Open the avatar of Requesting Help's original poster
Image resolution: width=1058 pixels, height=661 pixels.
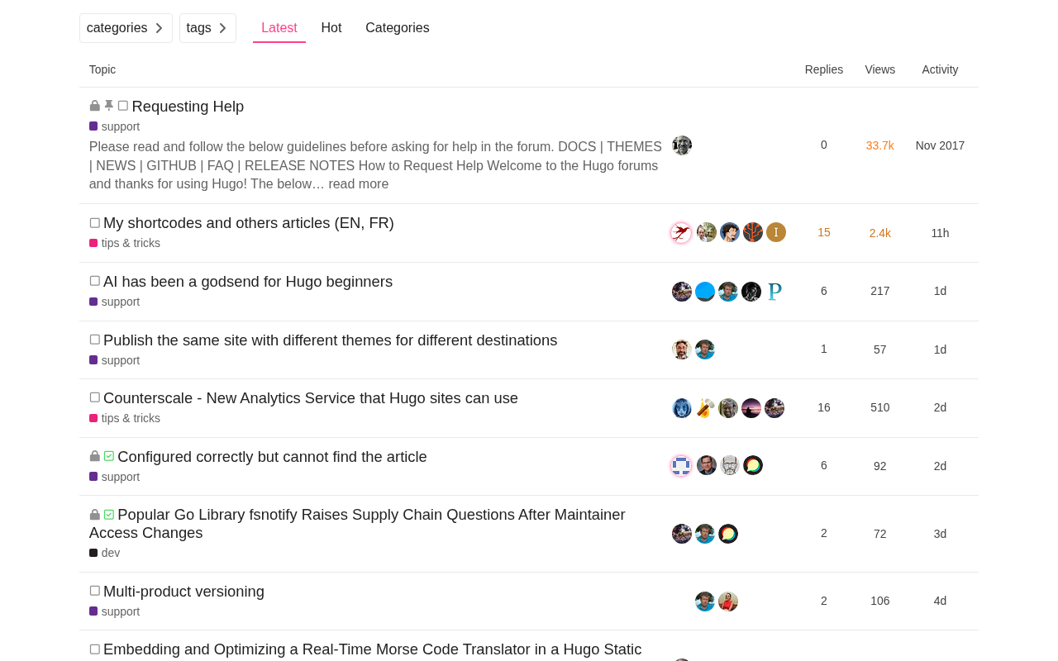coord(682,145)
